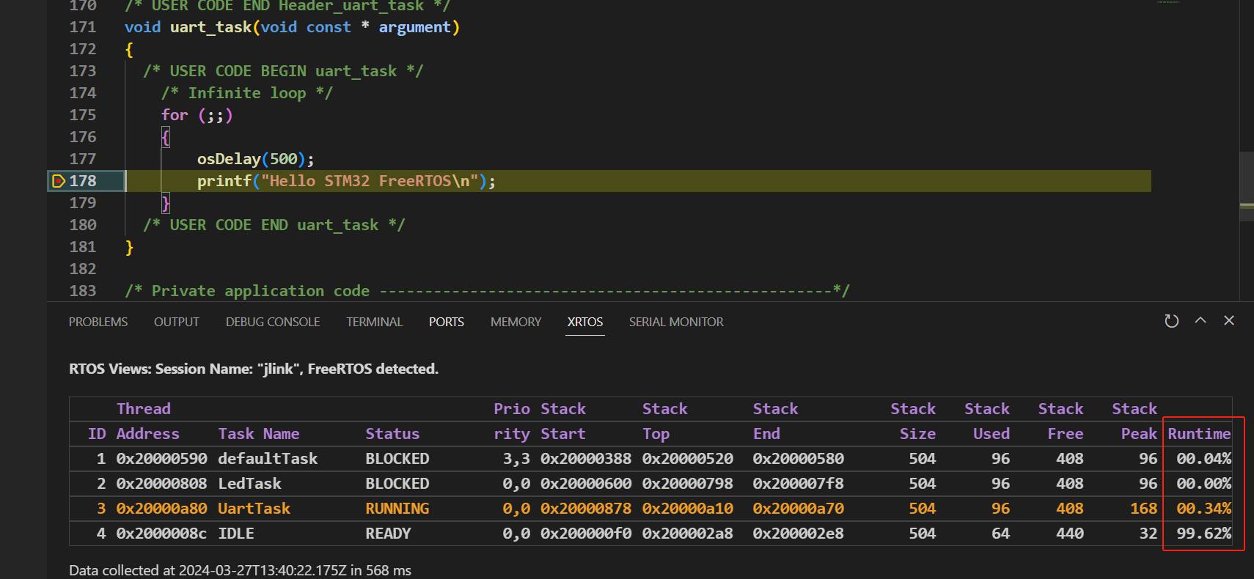The height and width of the screenshot is (579, 1254).
Task: Click line number 175 in the gutter
Action: [x=83, y=115]
